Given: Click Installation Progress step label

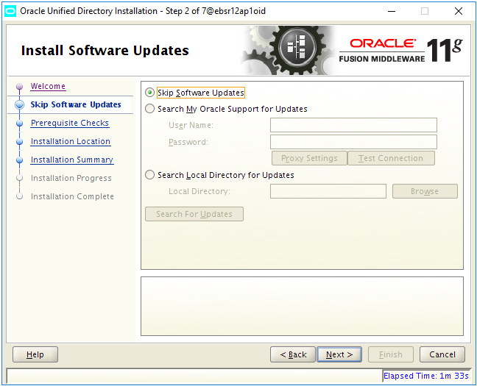Looking at the screenshot, I should click(71, 178).
